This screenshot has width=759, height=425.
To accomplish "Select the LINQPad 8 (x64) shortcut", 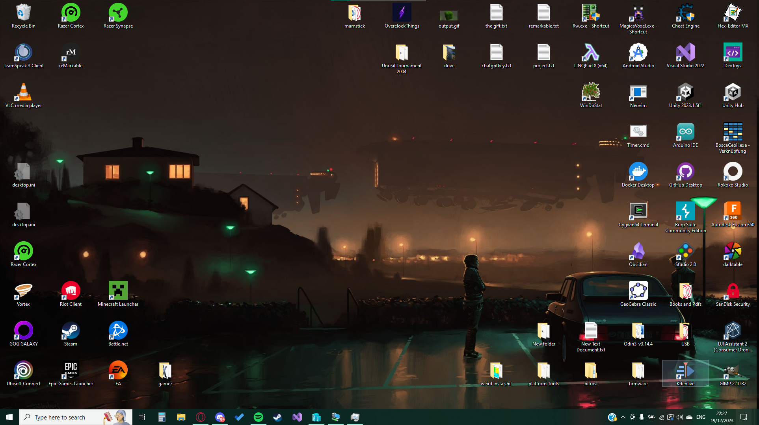I will pos(591,55).
